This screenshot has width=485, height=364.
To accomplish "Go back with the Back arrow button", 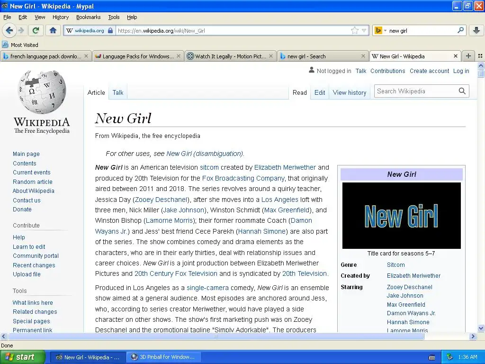I will 9,30.
